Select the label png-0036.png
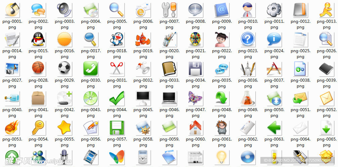The image size is (338, 167). pos(248,83)
